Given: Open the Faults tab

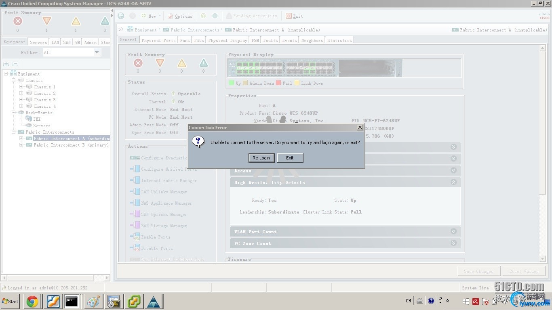Looking at the screenshot, I should [270, 40].
